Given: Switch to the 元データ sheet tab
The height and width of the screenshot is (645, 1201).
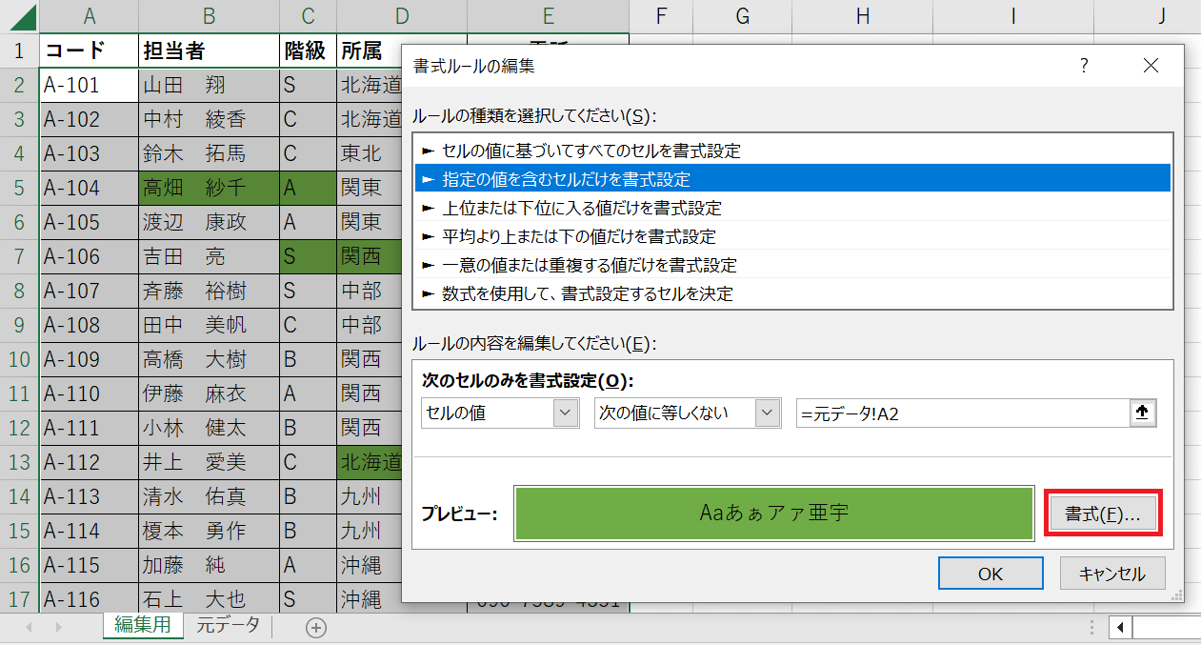Looking at the screenshot, I should tap(228, 626).
